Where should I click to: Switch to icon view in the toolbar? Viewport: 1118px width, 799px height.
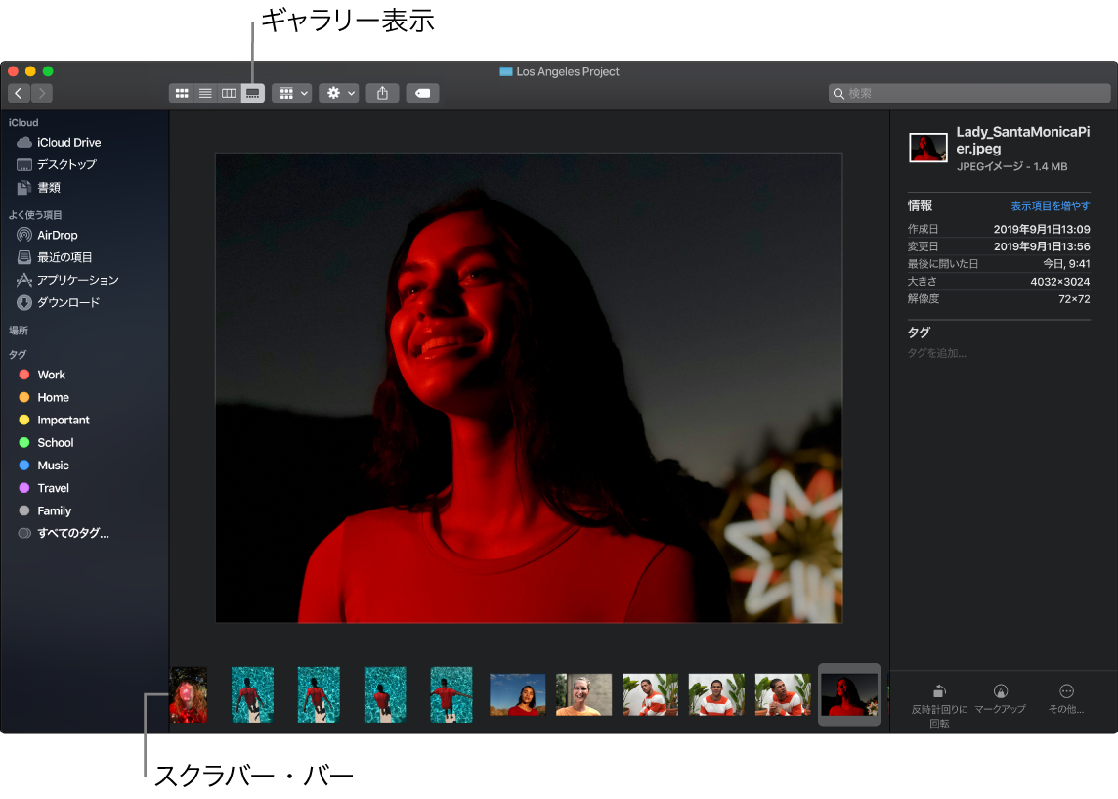click(182, 92)
